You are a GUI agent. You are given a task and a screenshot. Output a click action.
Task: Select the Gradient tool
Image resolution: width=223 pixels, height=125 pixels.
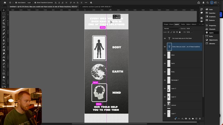(4, 50)
